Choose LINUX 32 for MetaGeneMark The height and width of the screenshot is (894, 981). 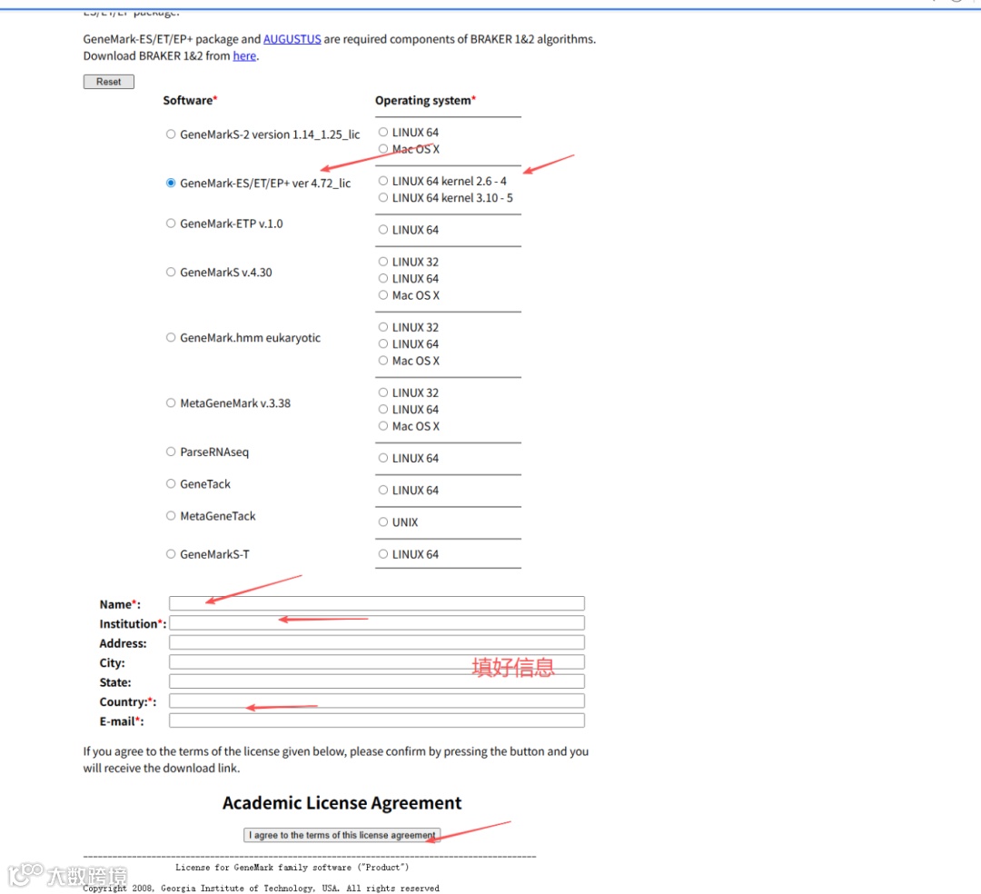coord(383,392)
